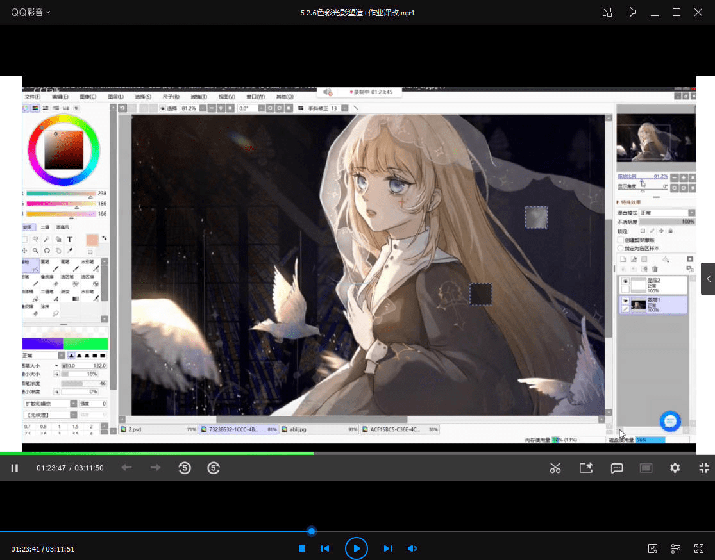The image size is (715, 560).
Task: Select the Hand pan tool
Action: [58, 251]
